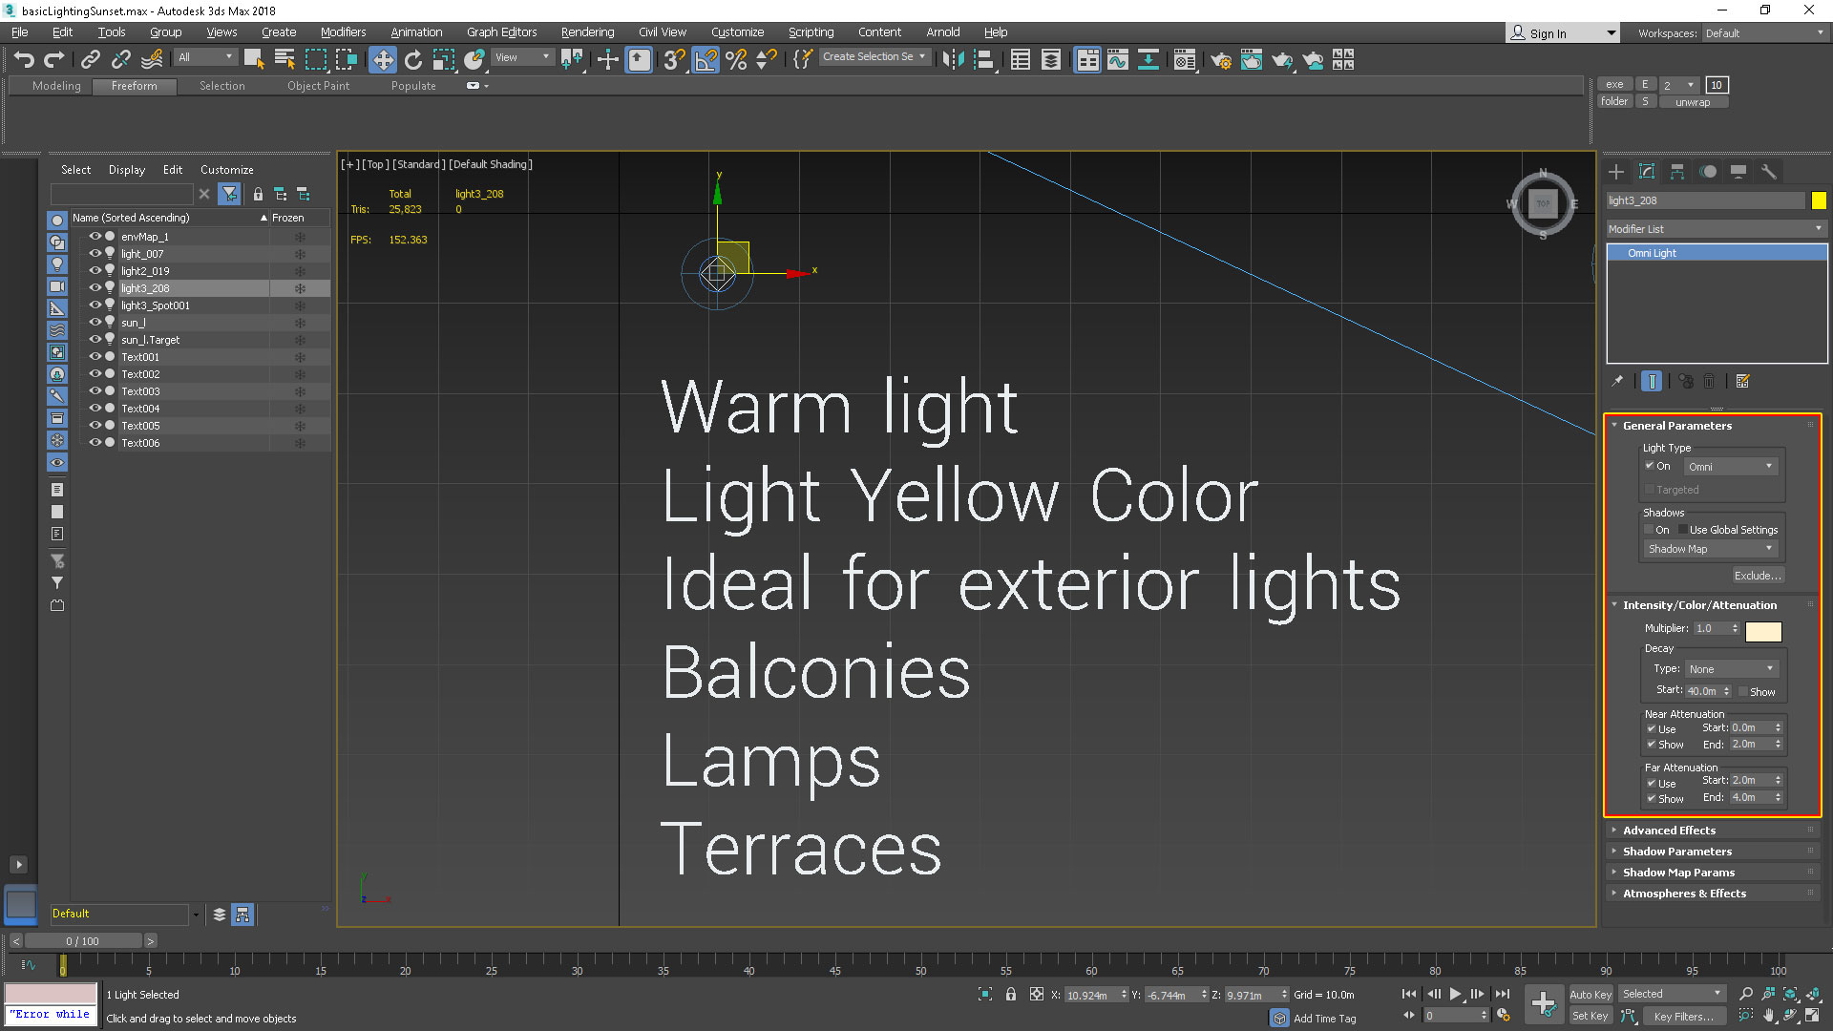This screenshot has width=1833, height=1031.
Task: Switch to the Object Paint tab
Action: click(x=318, y=86)
